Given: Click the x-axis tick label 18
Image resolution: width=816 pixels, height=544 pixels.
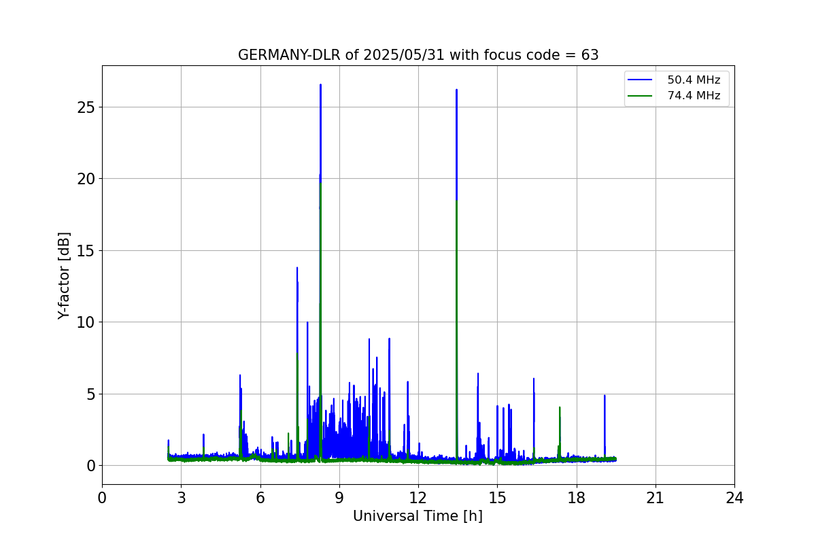Looking at the screenshot, I should [576, 498].
